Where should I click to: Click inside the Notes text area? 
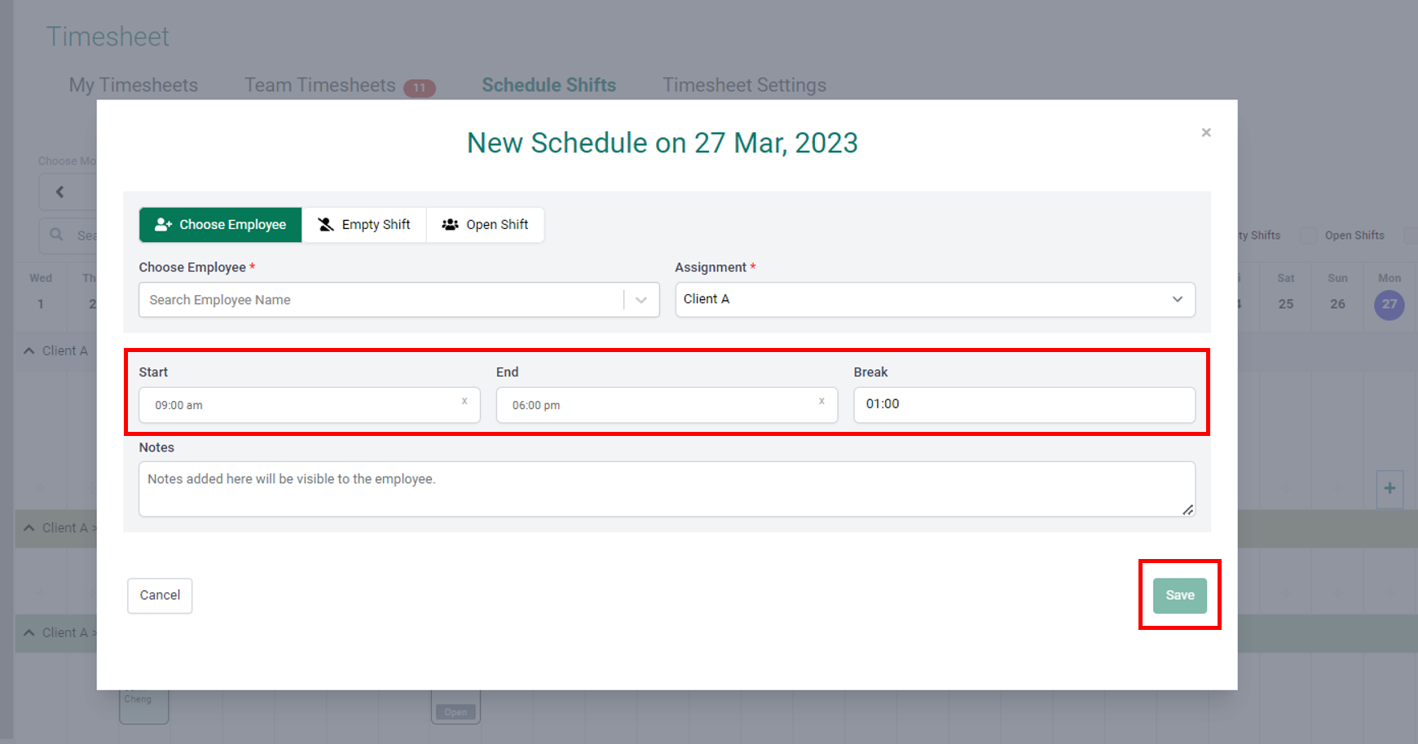(x=667, y=489)
